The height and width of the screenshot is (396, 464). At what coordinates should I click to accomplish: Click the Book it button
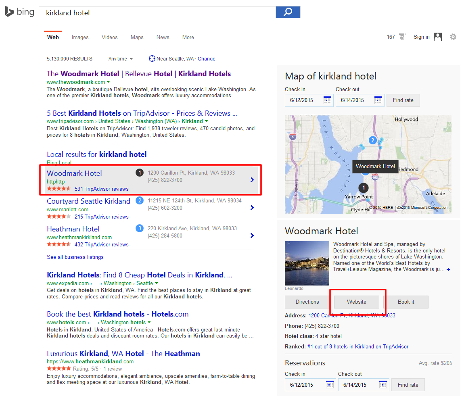406,302
